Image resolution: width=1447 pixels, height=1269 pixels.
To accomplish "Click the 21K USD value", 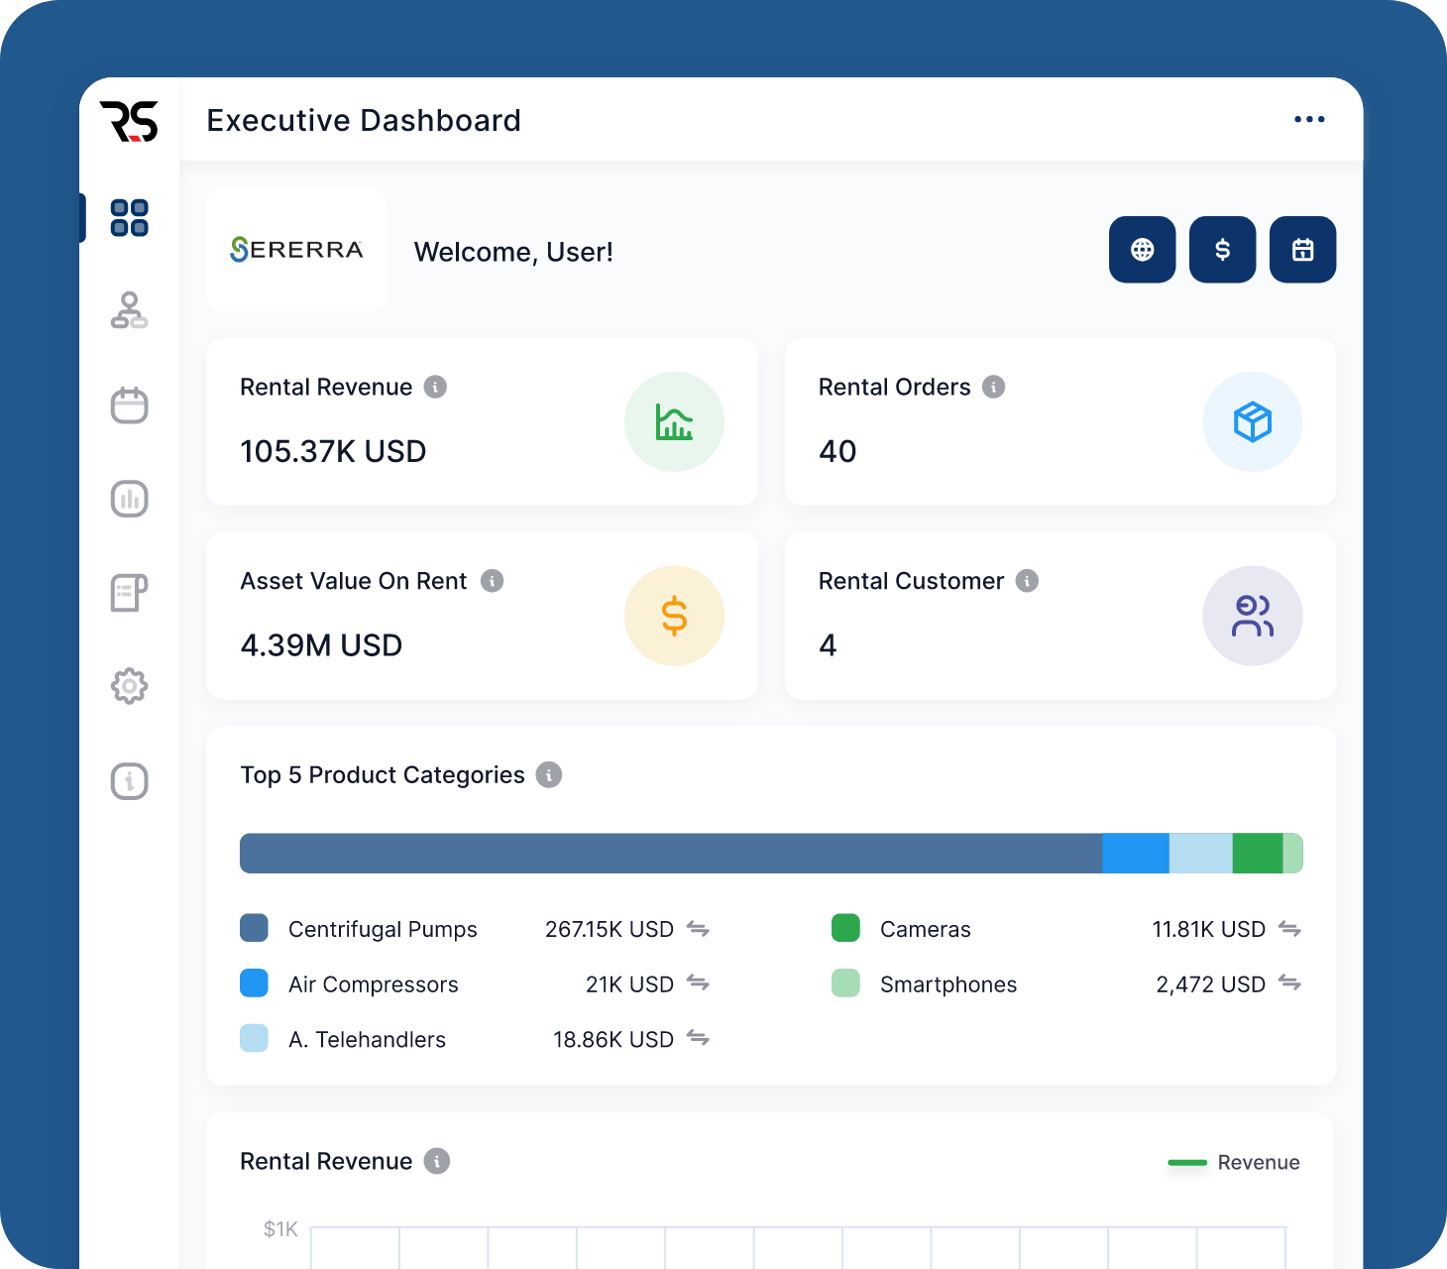I will 629,984.
